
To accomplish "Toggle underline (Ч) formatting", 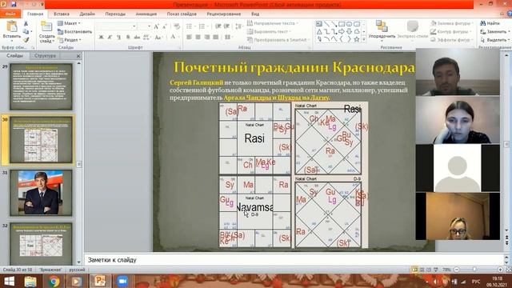I will tap(119, 38).
